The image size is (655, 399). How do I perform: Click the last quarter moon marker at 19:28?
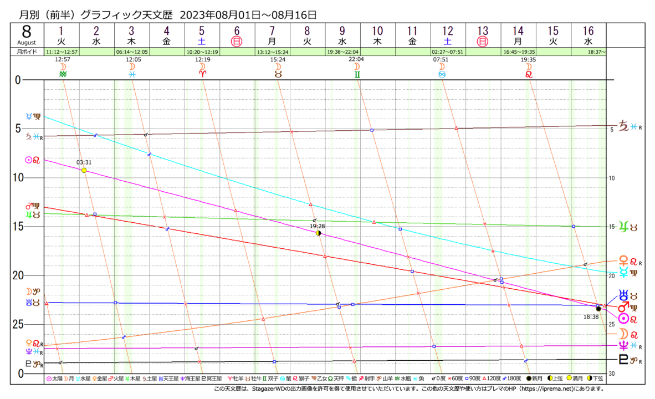(319, 233)
